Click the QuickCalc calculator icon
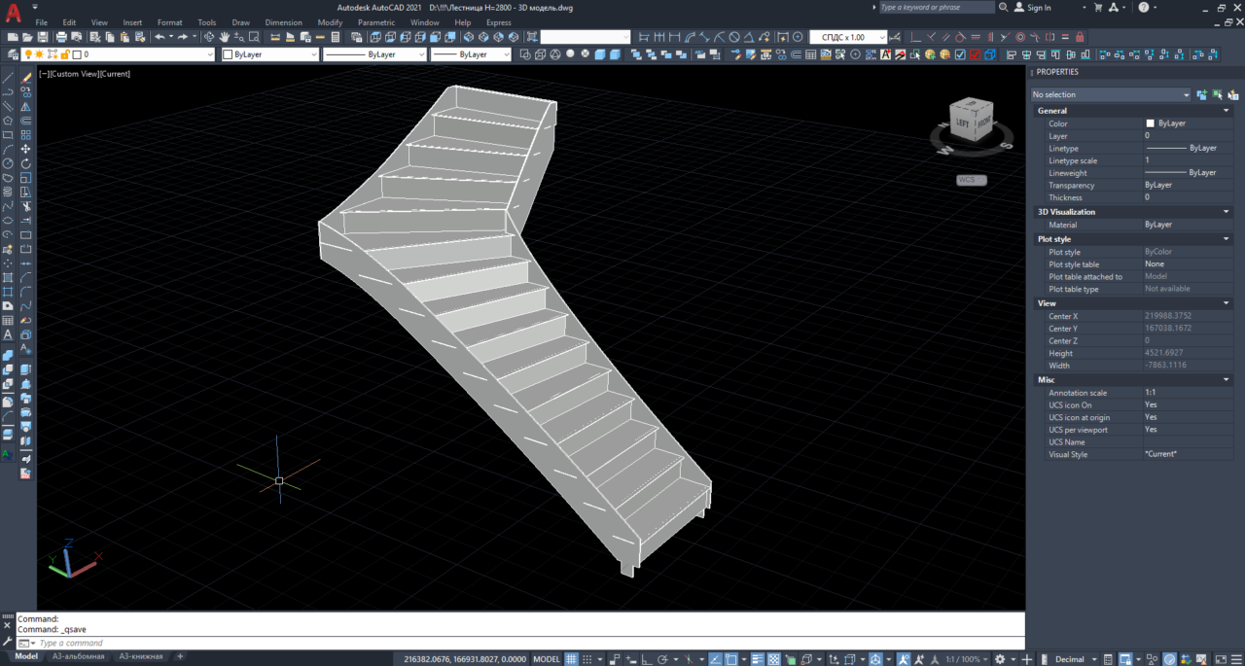This screenshot has height=666, width=1245. click(335, 37)
